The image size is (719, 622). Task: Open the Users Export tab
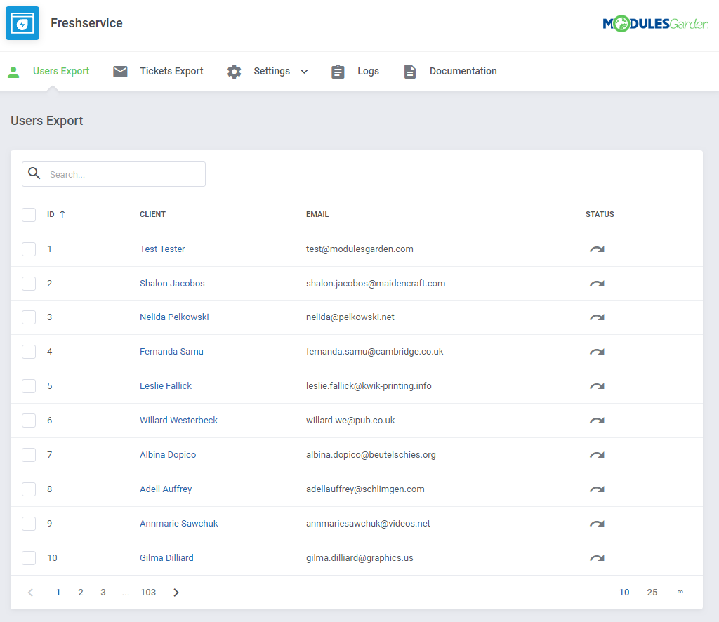tap(61, 71)
